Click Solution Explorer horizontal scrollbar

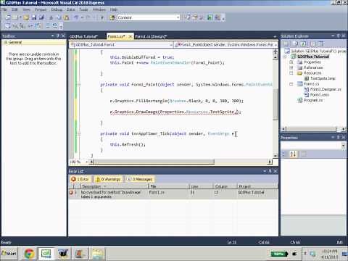click(x=313, y=129)
